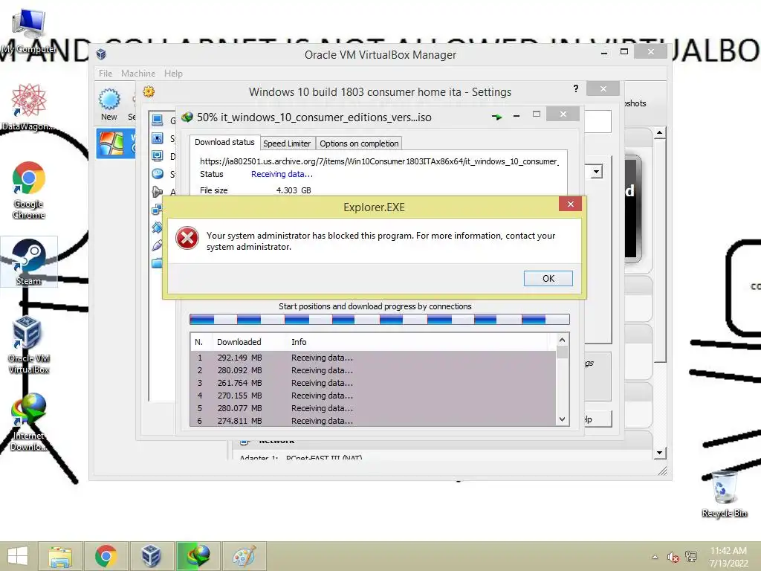
Task: Select the Steam desktop shortcut
Action: tap(29, 262)
